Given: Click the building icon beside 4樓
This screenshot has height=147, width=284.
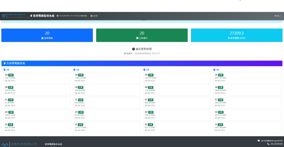Looking at the screenshot, I should tap(144, 70).
